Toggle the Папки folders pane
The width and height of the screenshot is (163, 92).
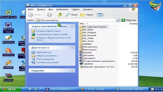pyautogui.click(x=87, y=15)
